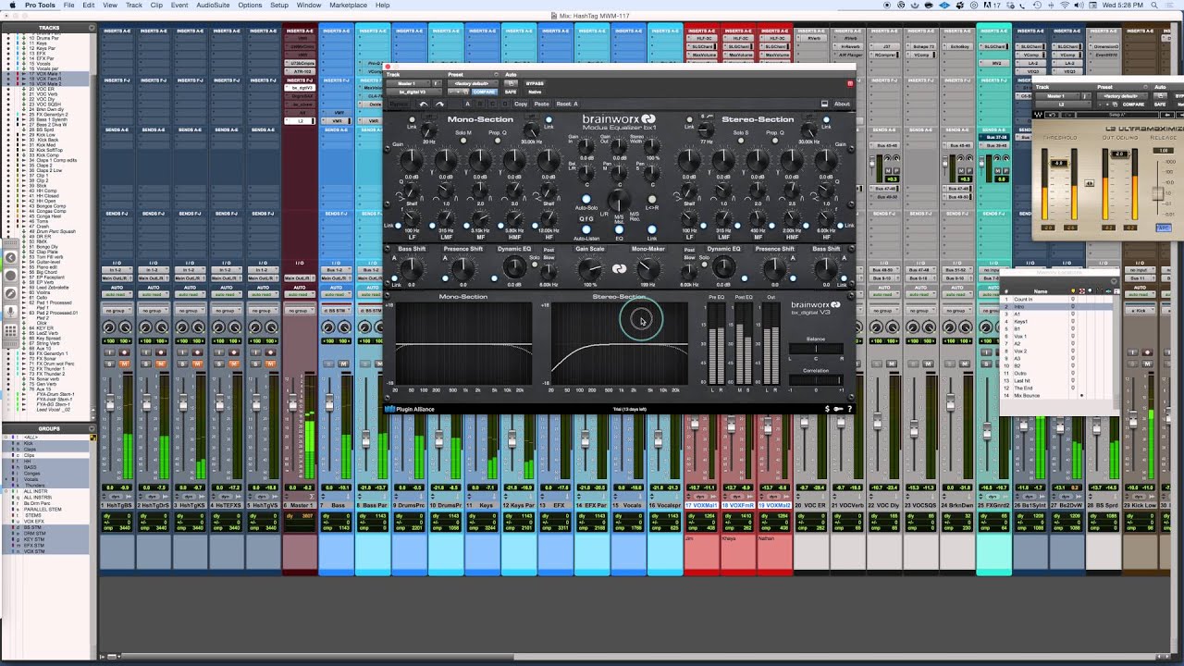Open the factory default preset dropdown
This screenshot has height=666, width=1184.
pyautogui.click(x=474, y=83)
